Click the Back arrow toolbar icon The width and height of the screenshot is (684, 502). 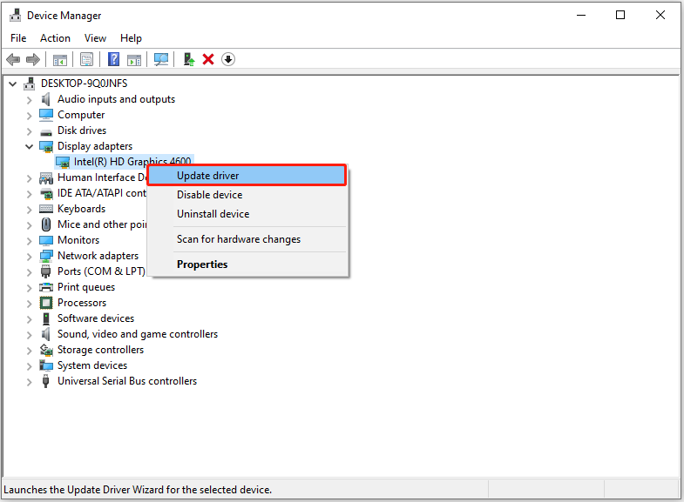click(x=14, y=59)
